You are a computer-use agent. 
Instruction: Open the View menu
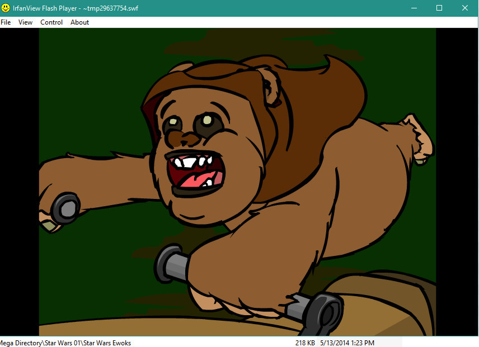[x=25, y=22]
